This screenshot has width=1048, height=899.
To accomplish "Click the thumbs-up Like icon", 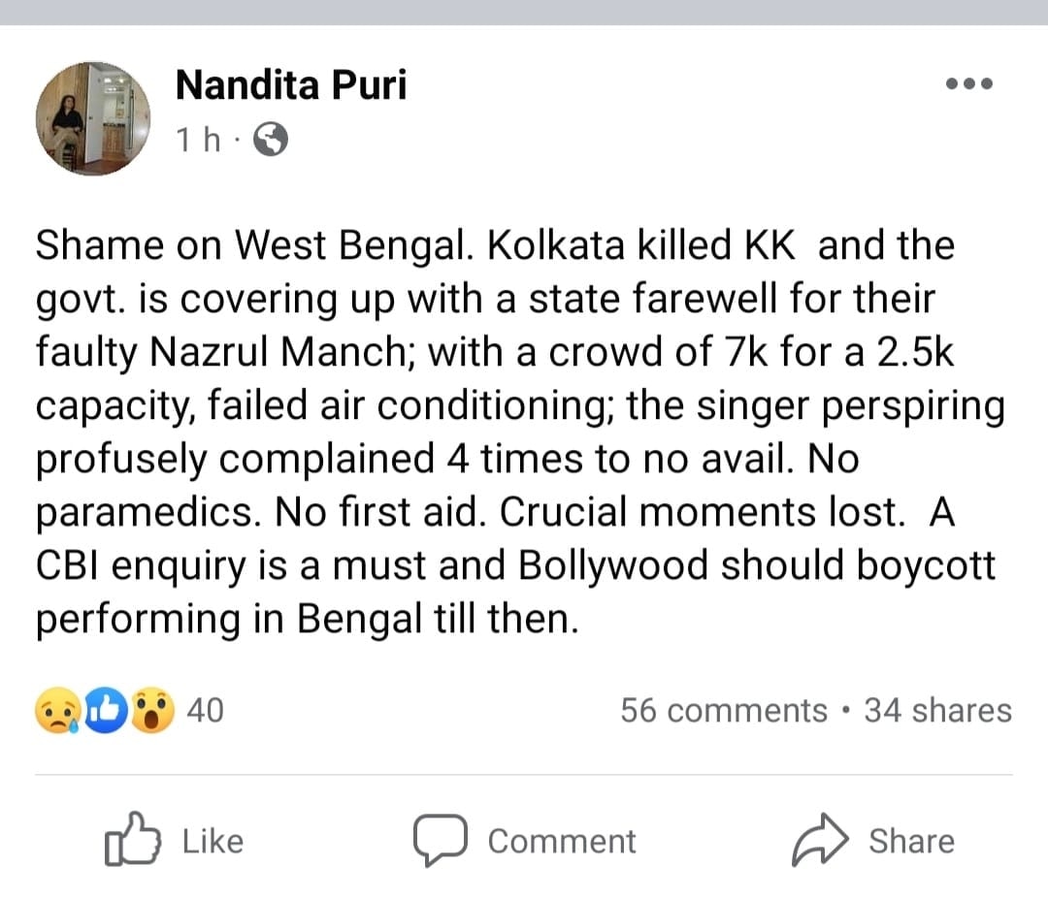I will [131, 840].
